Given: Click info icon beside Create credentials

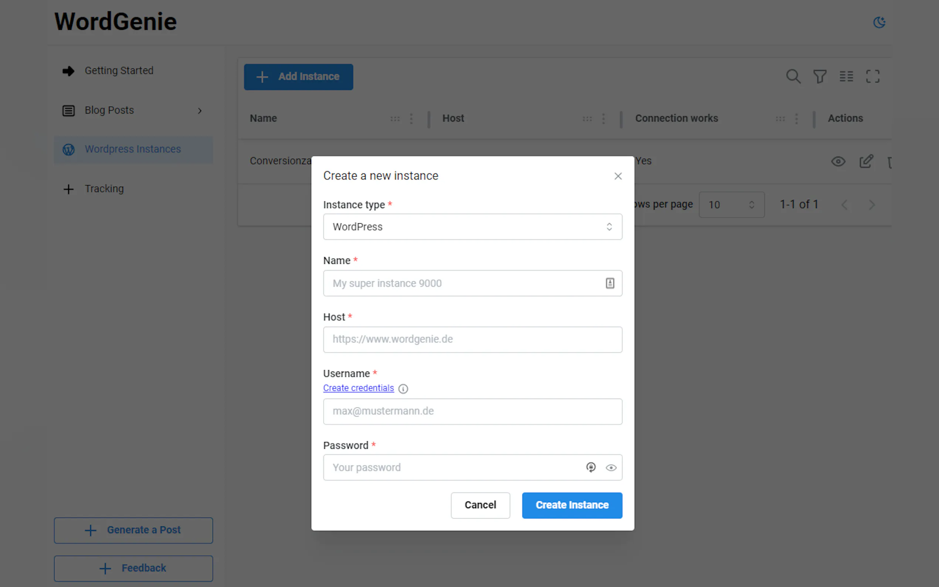Looking at the screenshot, I should [403, 388].
